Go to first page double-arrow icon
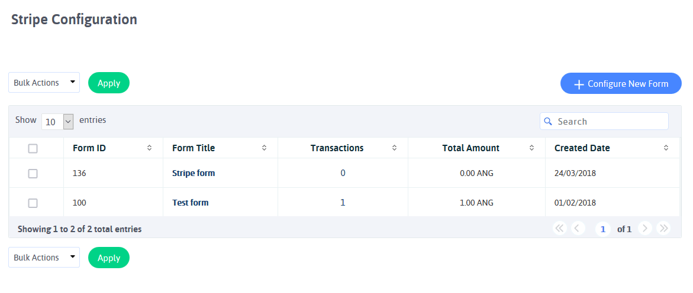 (x=559, y=228)
